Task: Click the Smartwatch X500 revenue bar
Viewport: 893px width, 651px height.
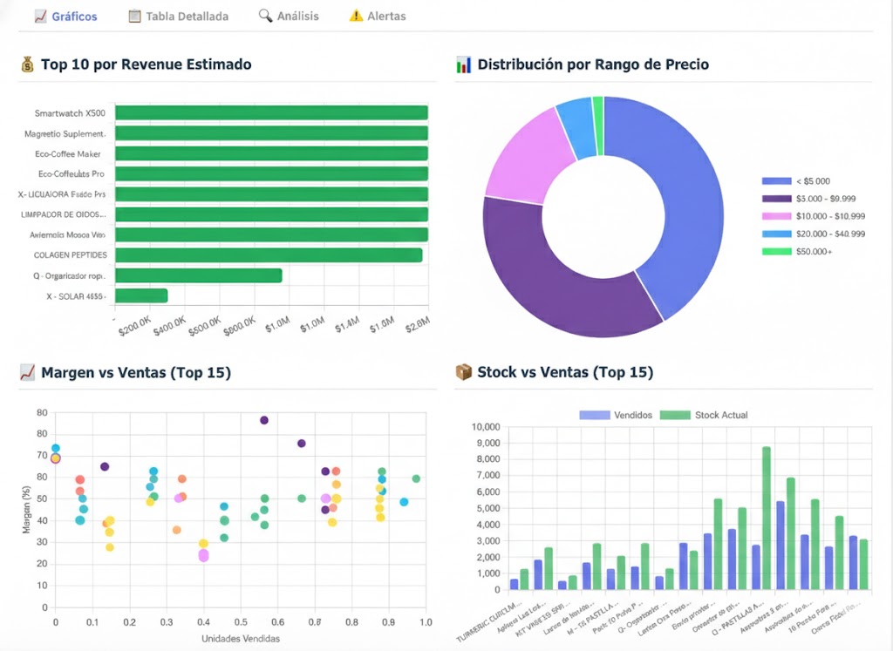Action: click(x=271, y=113)
